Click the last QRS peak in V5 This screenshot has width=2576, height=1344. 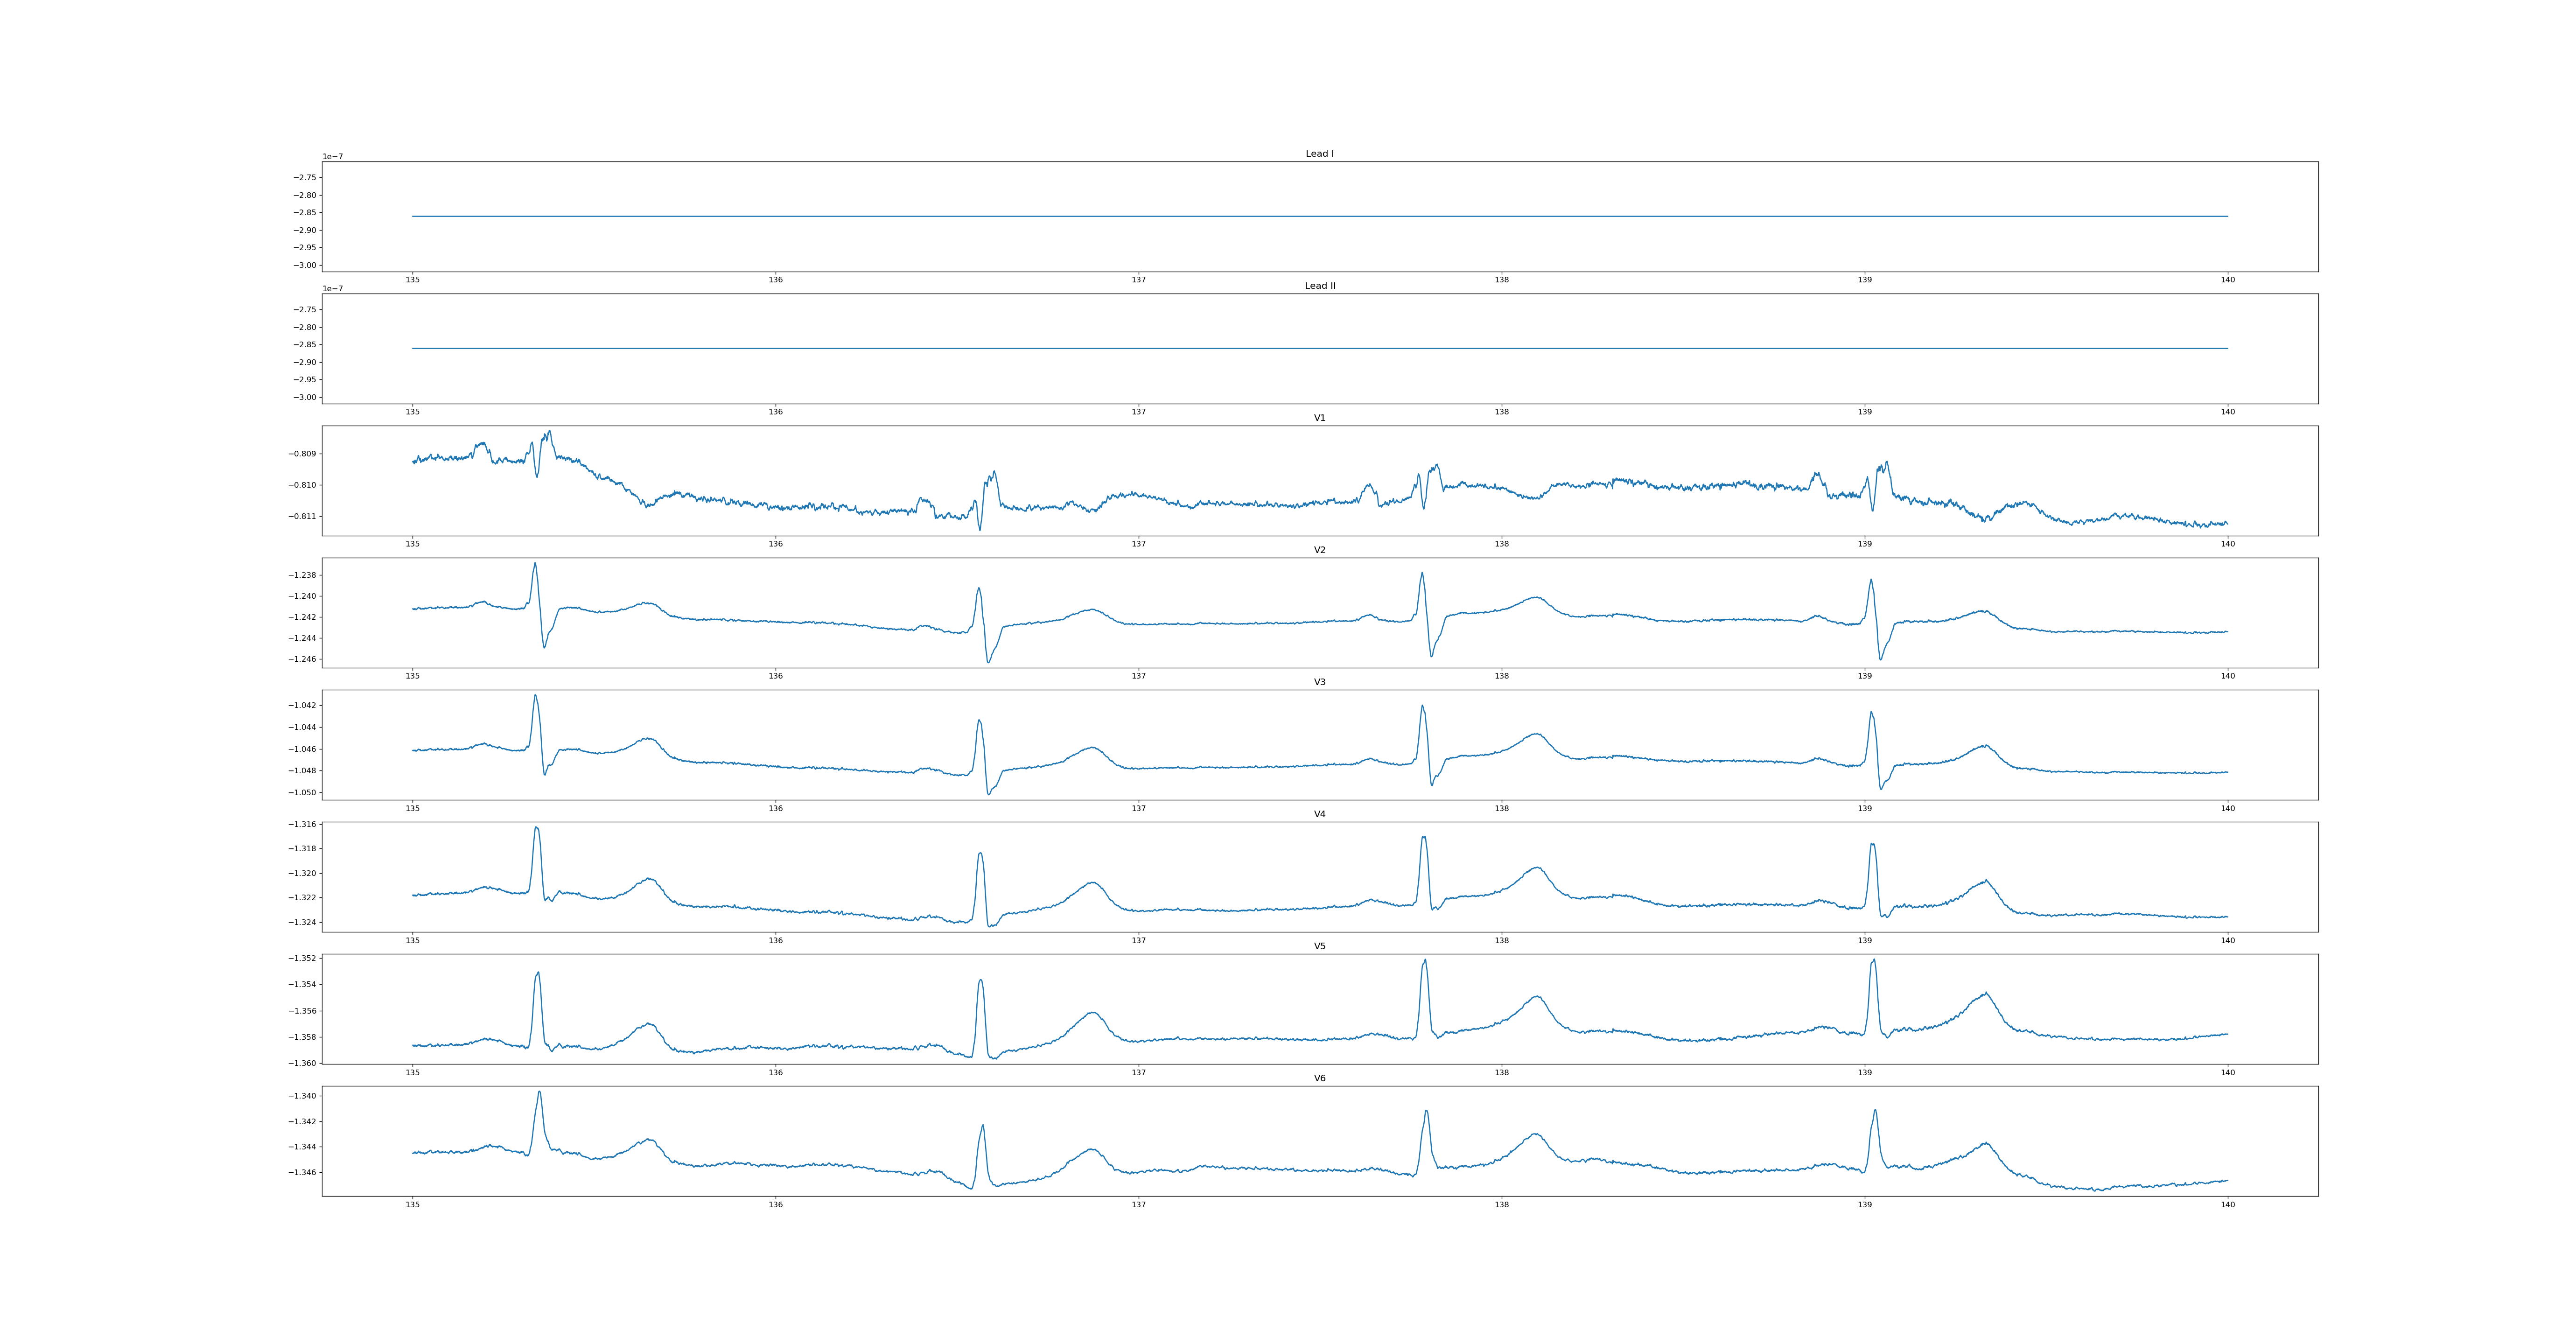(1873, 961)
